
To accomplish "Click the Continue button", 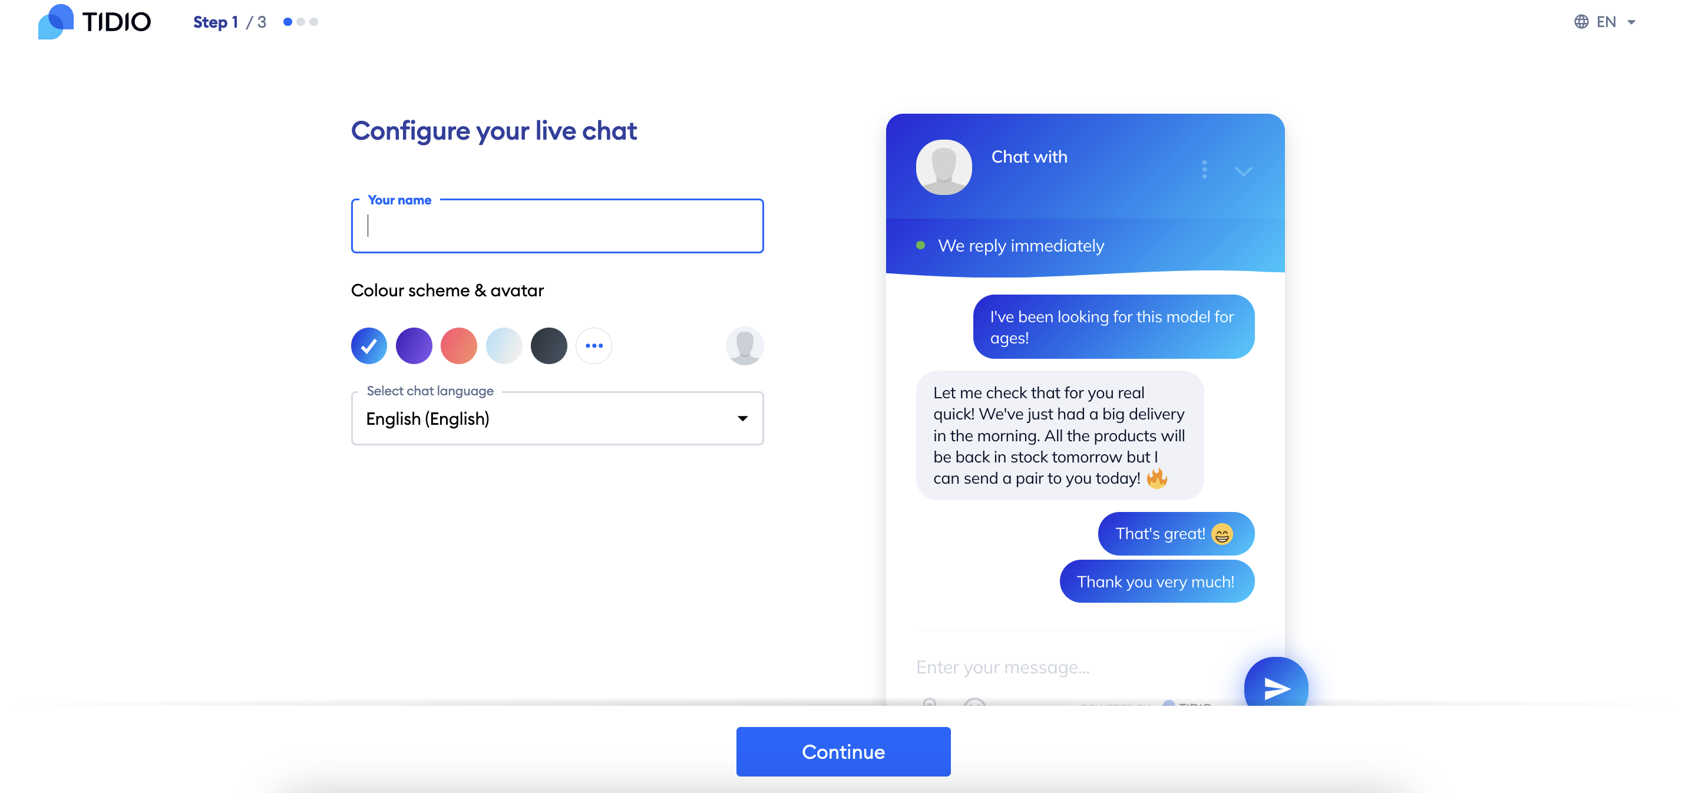I will click(843, 752).
